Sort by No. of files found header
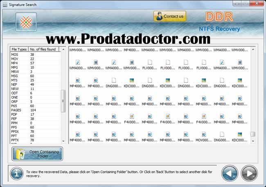 (x=43, y=49)
